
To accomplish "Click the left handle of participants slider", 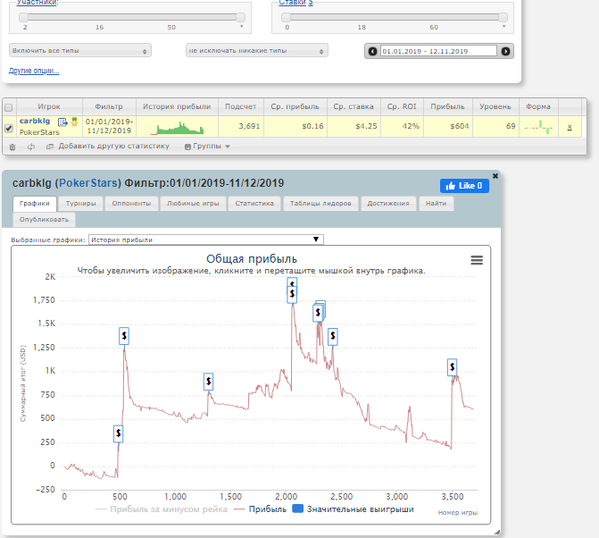I will click(x=24, y=17).
